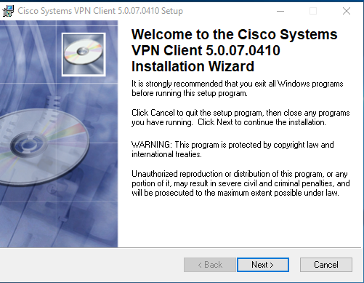Click the framed CD setup icon

[x=84, y=55]
